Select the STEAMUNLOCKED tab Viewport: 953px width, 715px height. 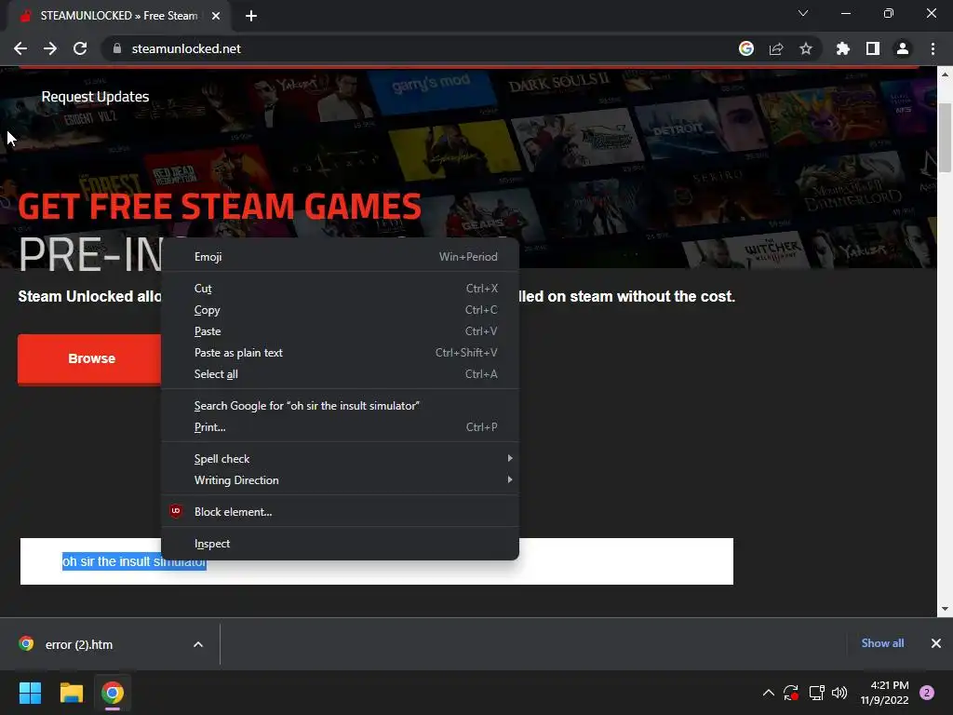[118, 16]
